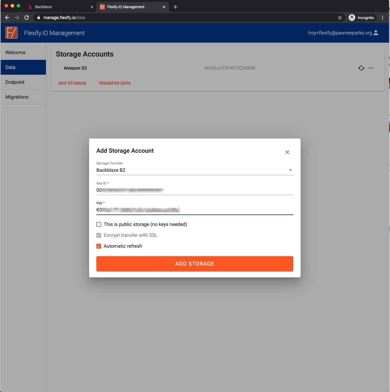This screenshot has width=390, height=392.
Task: Open a new browser tab
Action: [176, 7]
